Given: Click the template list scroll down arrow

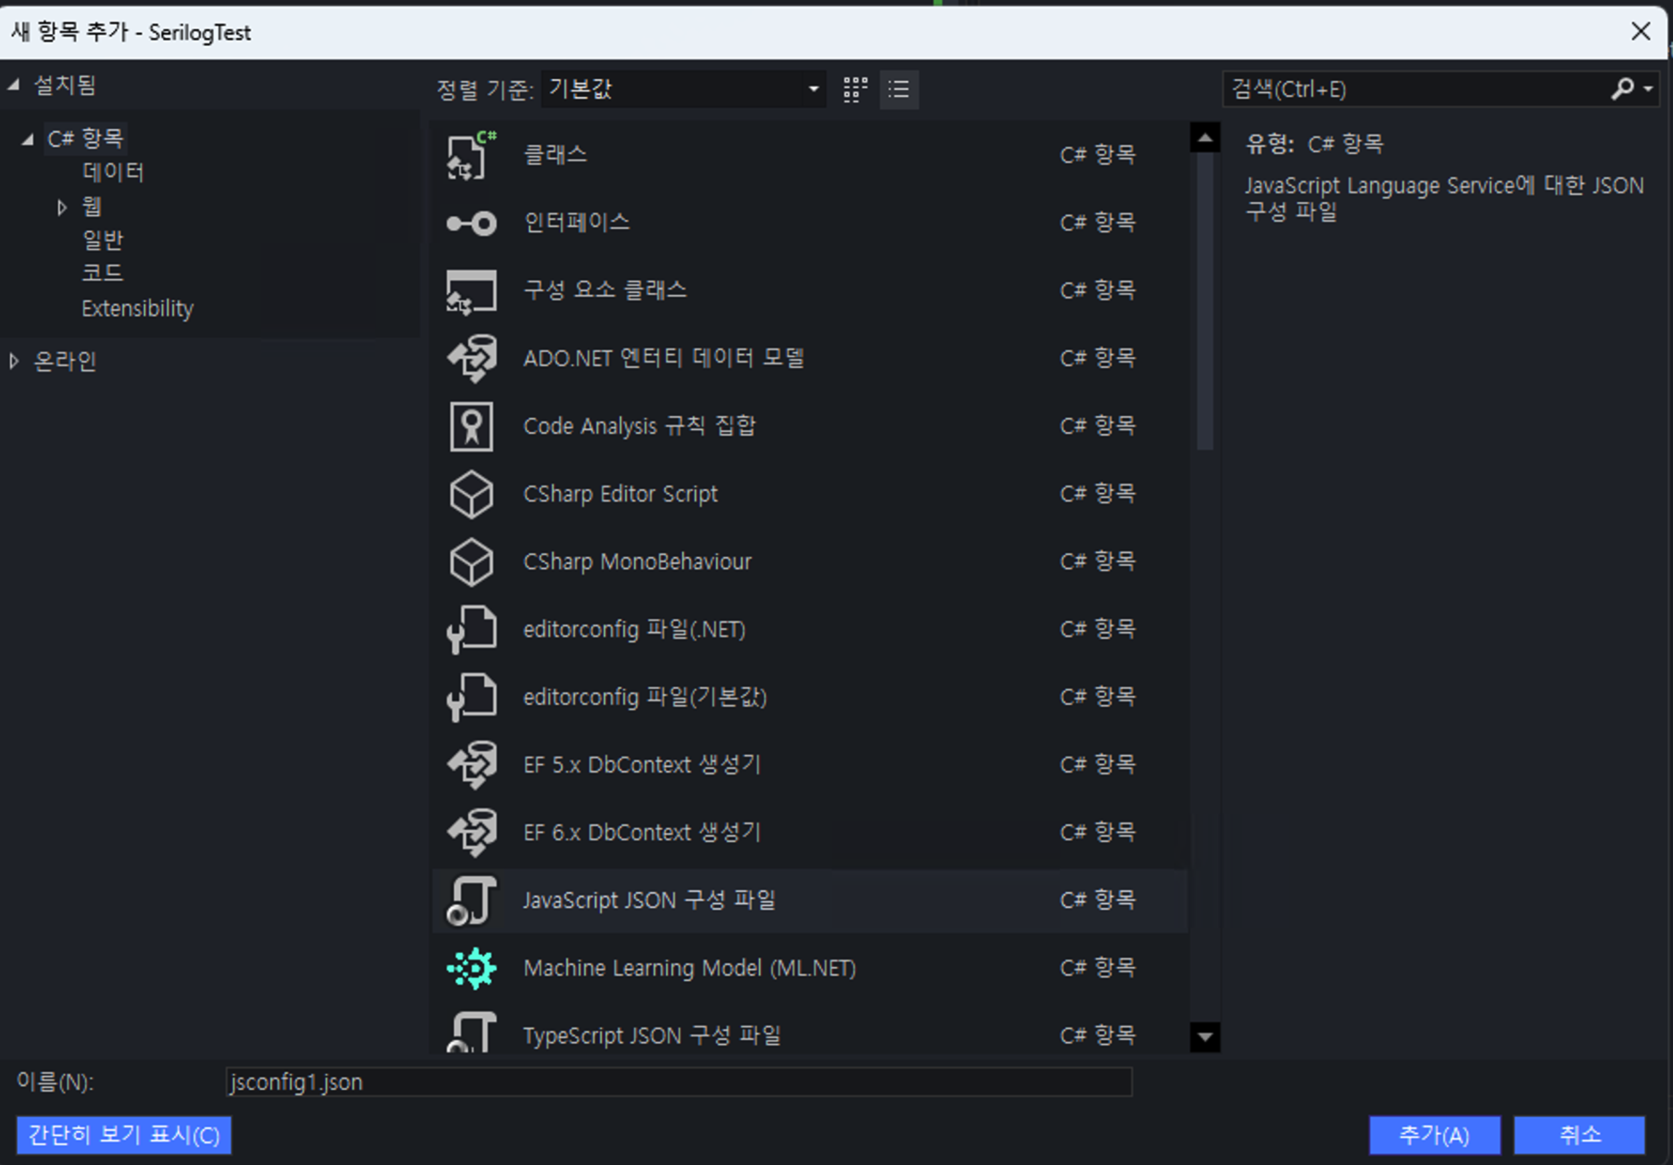Looking at the screenshot, I should pyautogui.click(x=1204, y=1036).
